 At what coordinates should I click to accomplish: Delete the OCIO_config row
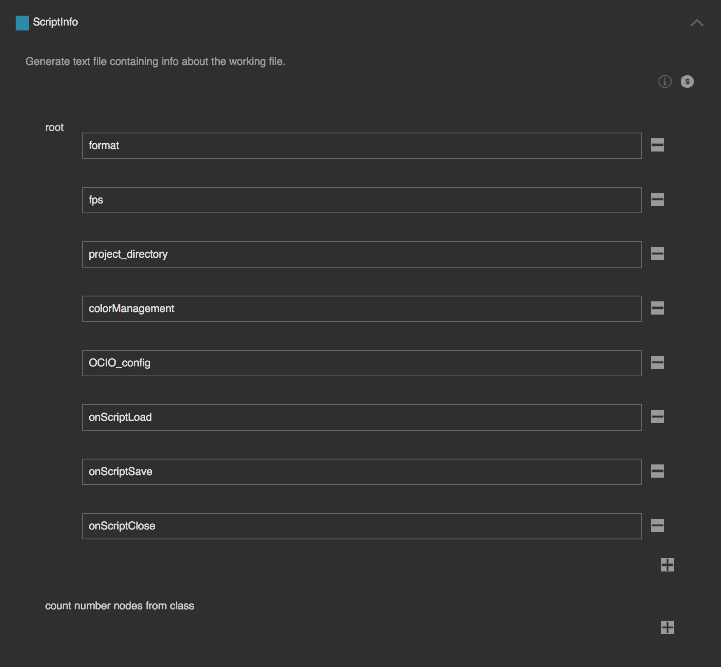[657, 363]
